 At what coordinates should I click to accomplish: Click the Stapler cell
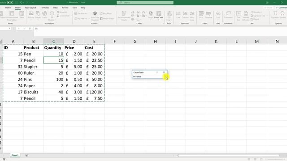point(33,67)
